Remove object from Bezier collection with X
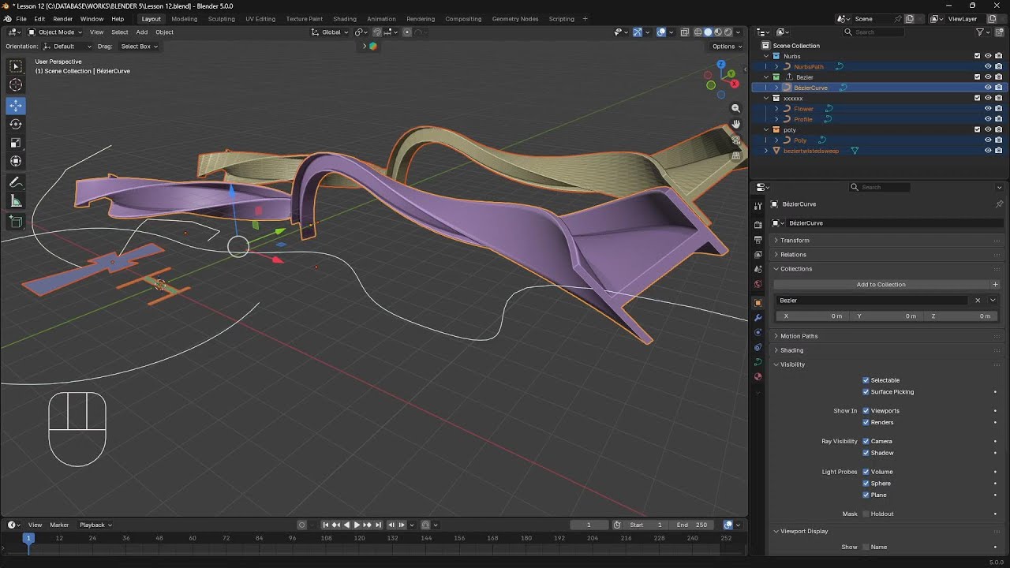 point(978,301)
